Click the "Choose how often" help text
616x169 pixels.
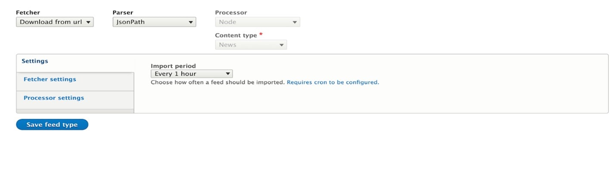218,82
